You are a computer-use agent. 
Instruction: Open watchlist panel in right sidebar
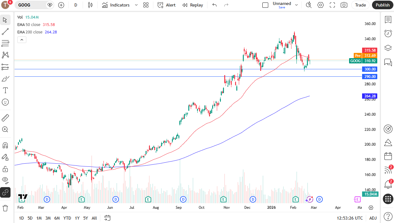tap(388, 20)
